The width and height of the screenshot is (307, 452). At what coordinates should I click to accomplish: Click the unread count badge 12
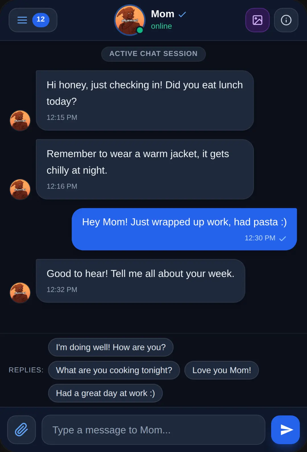click(41, 20)
